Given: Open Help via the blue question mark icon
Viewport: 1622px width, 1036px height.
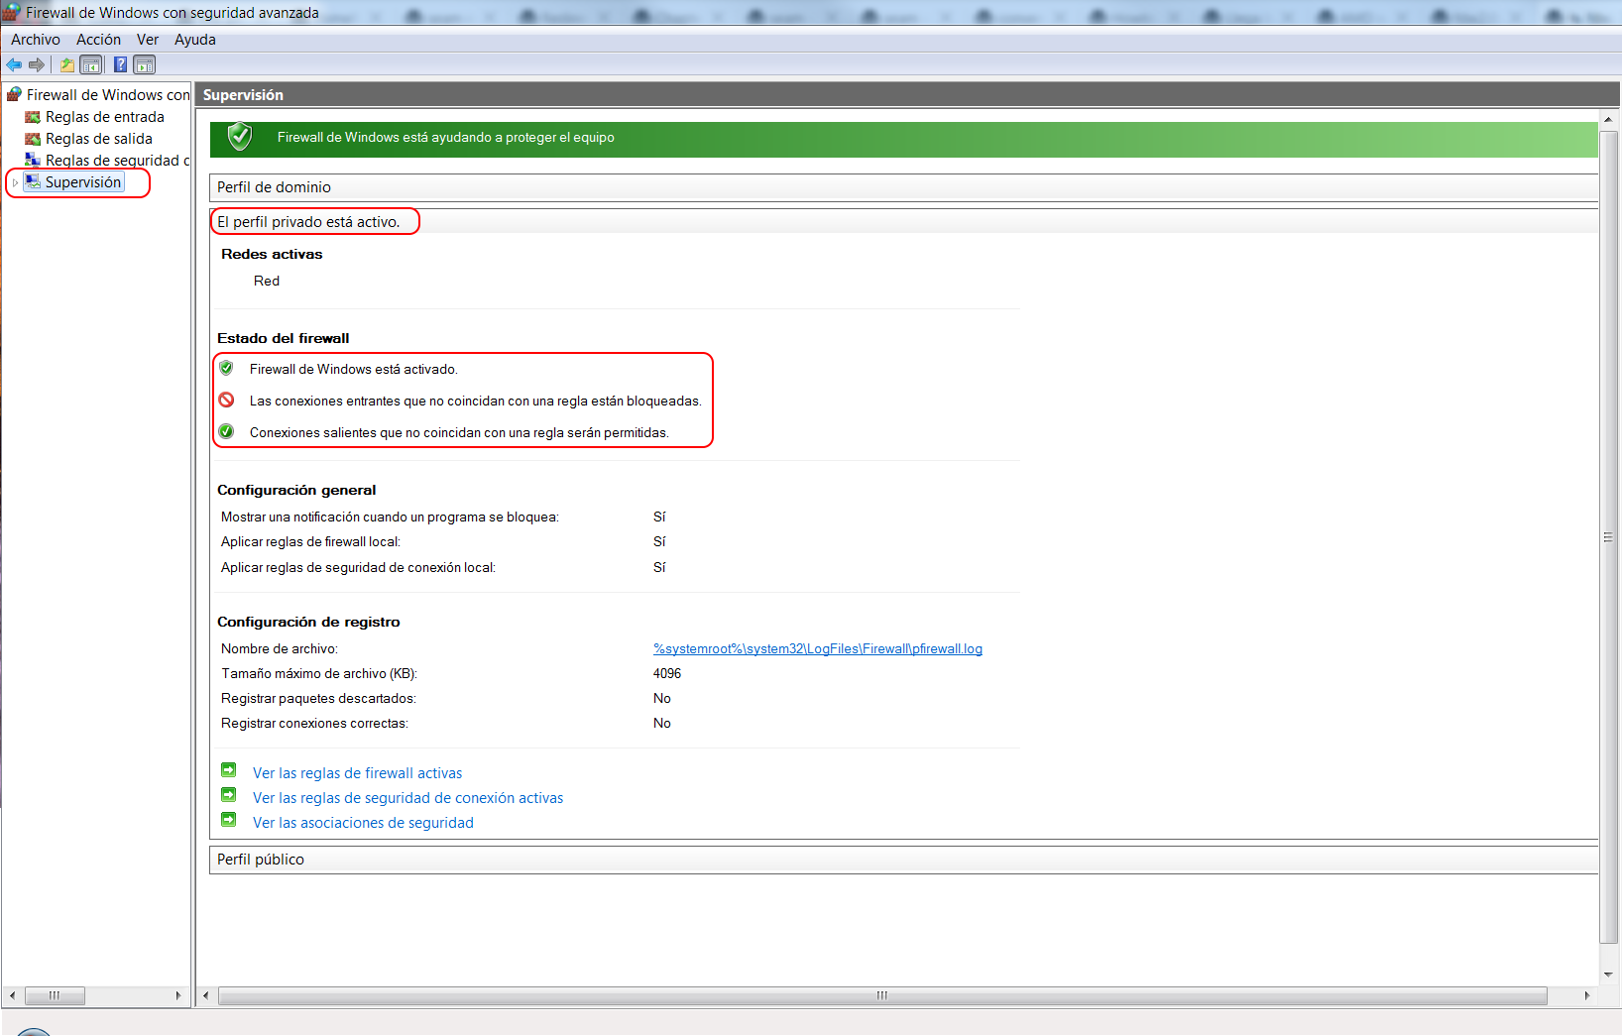Looking at the screenshot, I should 120,64.
